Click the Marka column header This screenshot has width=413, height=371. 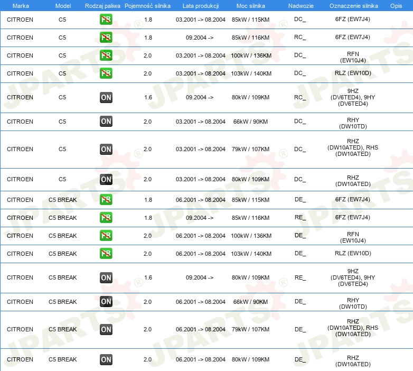point(21,6)
